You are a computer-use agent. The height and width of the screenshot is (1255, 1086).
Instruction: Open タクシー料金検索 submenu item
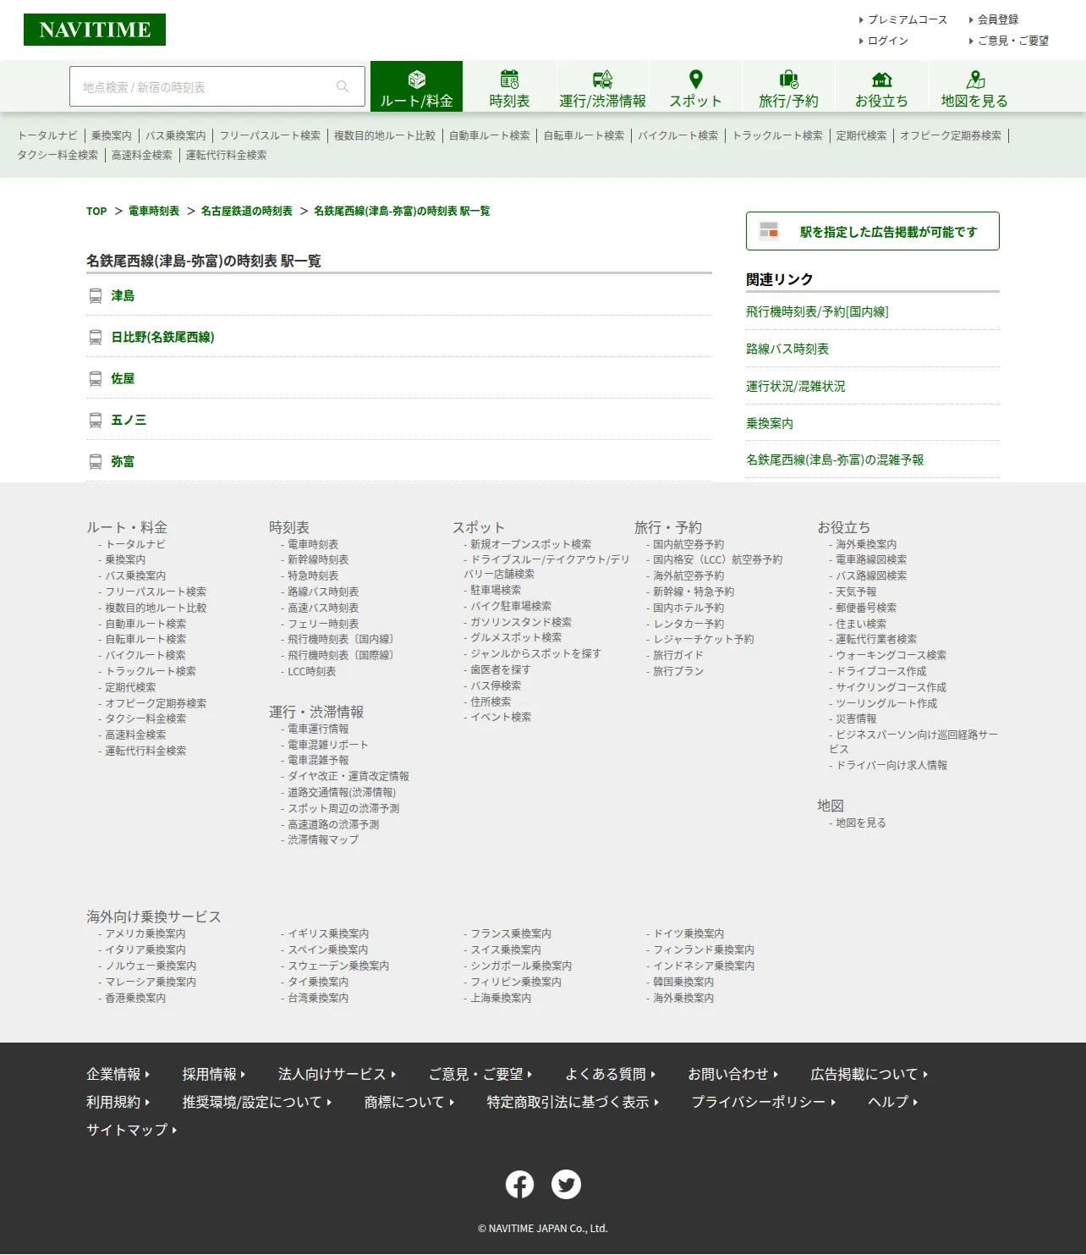[58, 155]
